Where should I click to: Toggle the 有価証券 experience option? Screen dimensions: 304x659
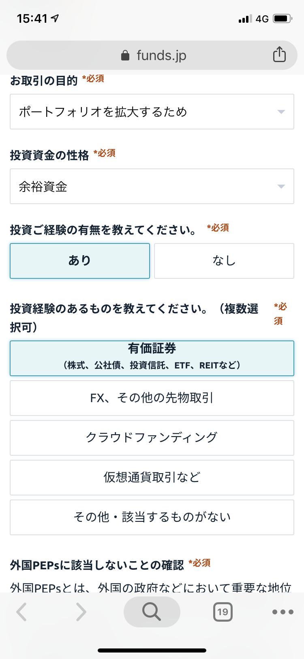tap(152, 358)
